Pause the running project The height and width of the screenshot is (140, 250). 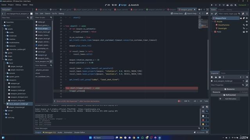point(216,5)
